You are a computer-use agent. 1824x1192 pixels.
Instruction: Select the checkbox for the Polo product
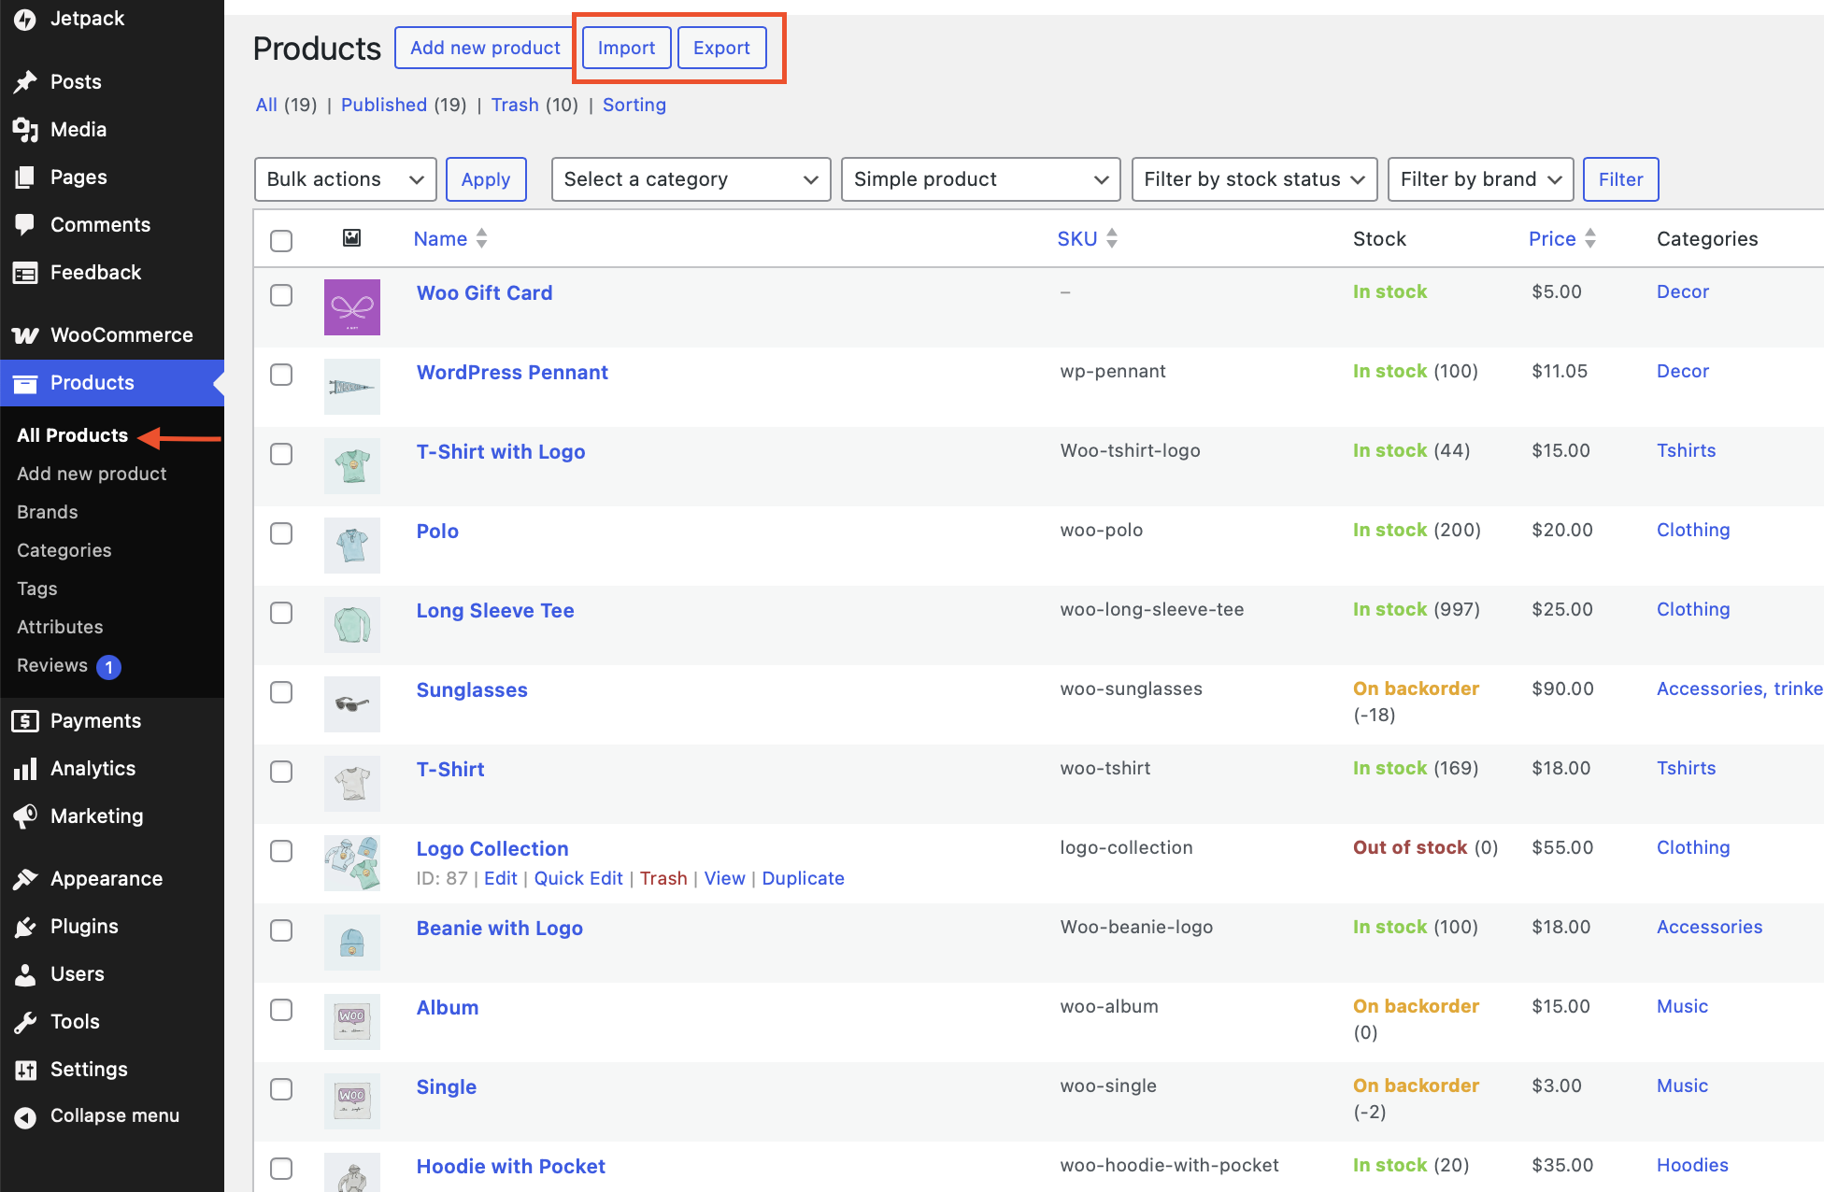(x=281, y=533)
